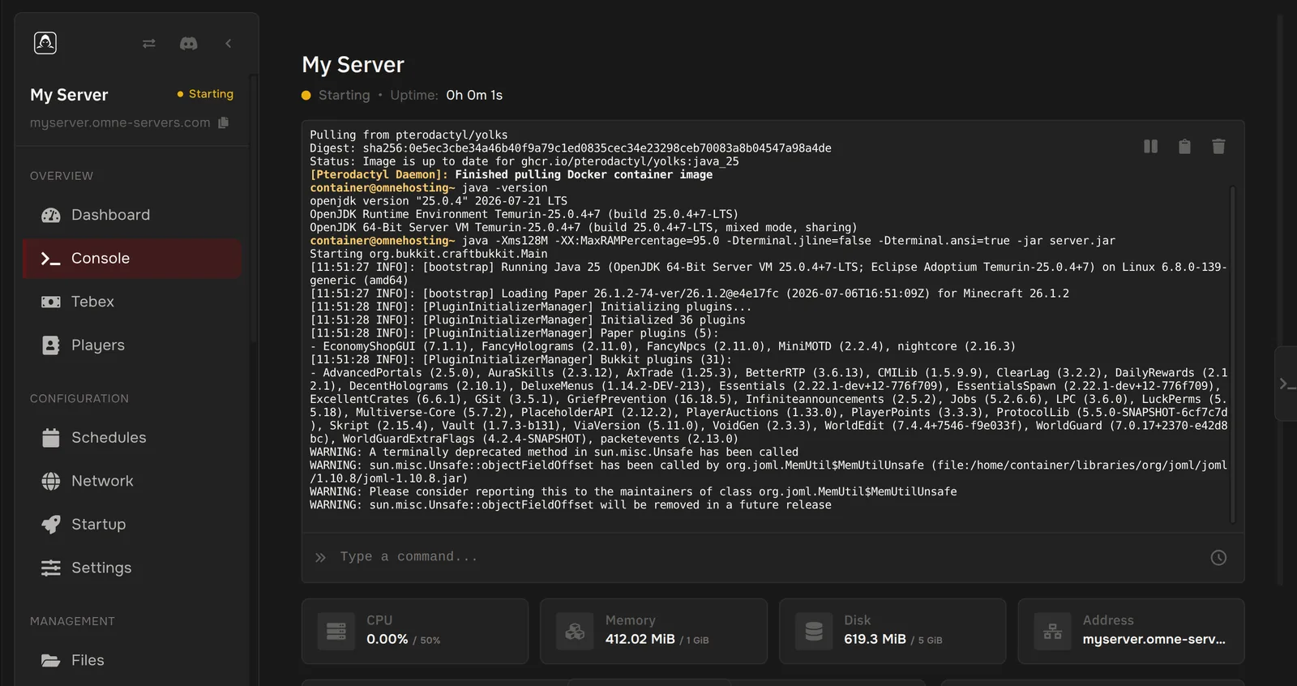
Task: Click the myserver.omne-serv... address value
Action: [1154, 640]
